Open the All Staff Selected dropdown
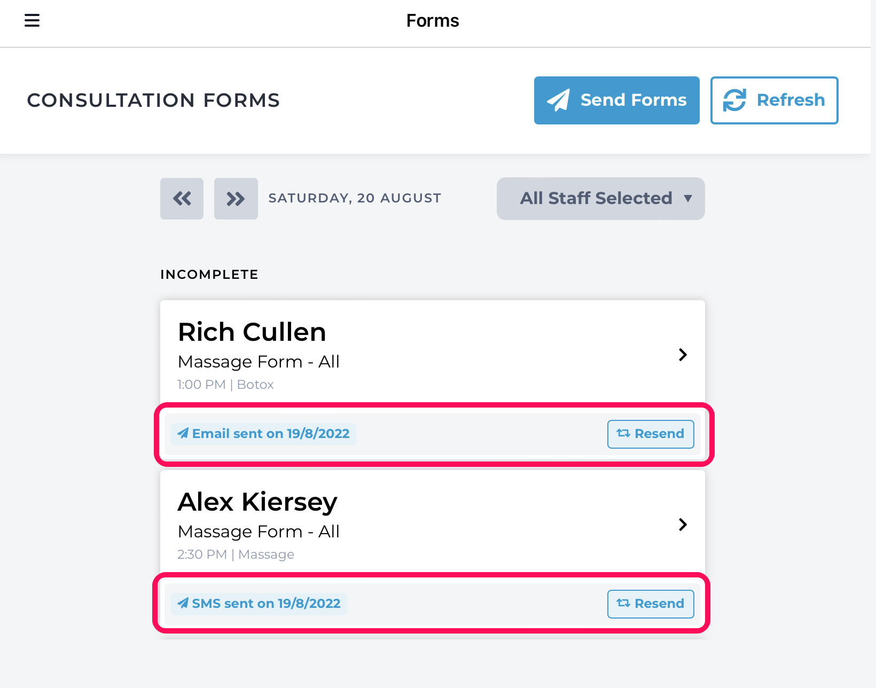Viewport: 876px width, 688px height. (x=600, y=199)
